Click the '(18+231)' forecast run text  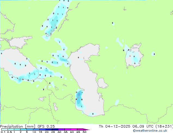(164, 126)
